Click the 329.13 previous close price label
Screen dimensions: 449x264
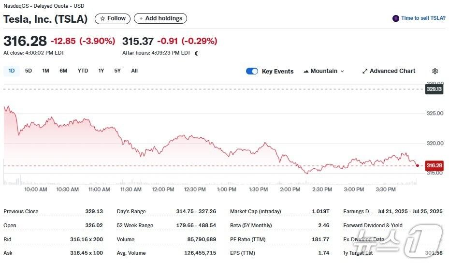[x=434, y=89]
